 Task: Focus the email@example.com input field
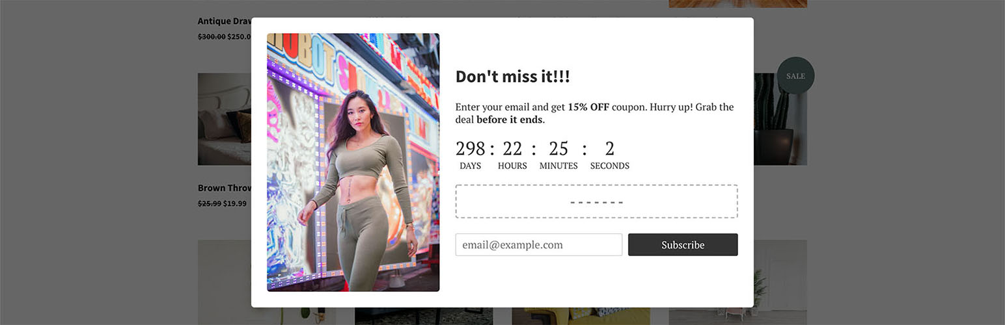coord(539,244)
